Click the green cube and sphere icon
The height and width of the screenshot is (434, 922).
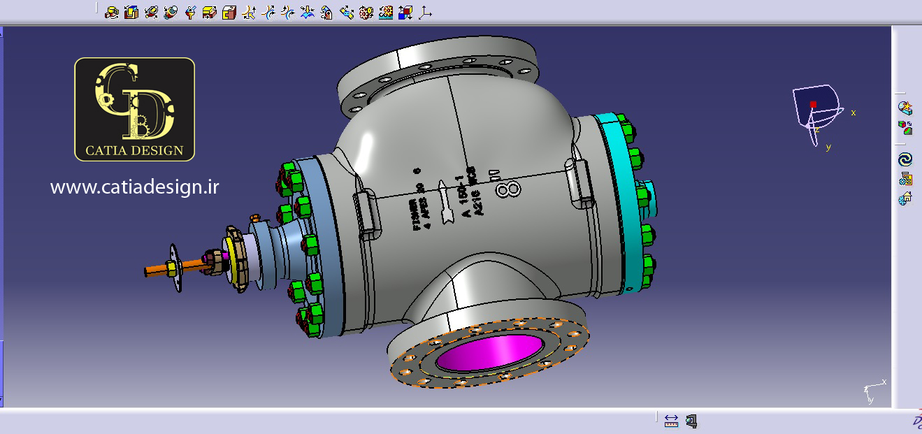(905, 127)
